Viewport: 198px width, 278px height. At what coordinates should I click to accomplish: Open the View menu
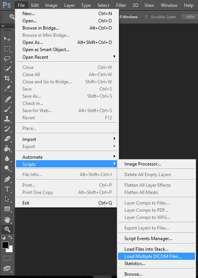pos(149,5)
